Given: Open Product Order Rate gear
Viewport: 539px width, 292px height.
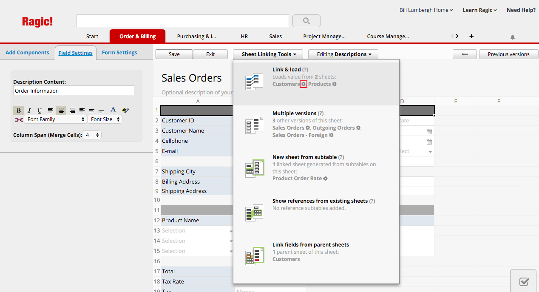Looking at the screenshot, I should (326, 179).
